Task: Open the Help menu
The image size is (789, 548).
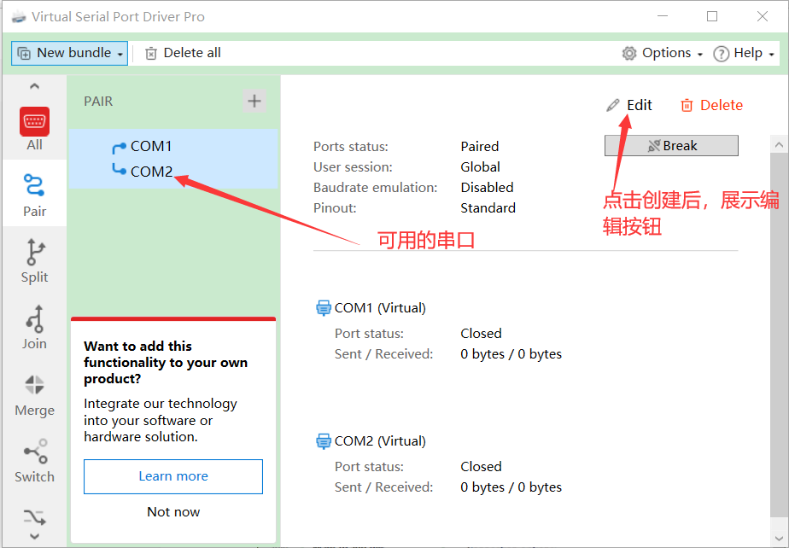Action: point(745,53)
